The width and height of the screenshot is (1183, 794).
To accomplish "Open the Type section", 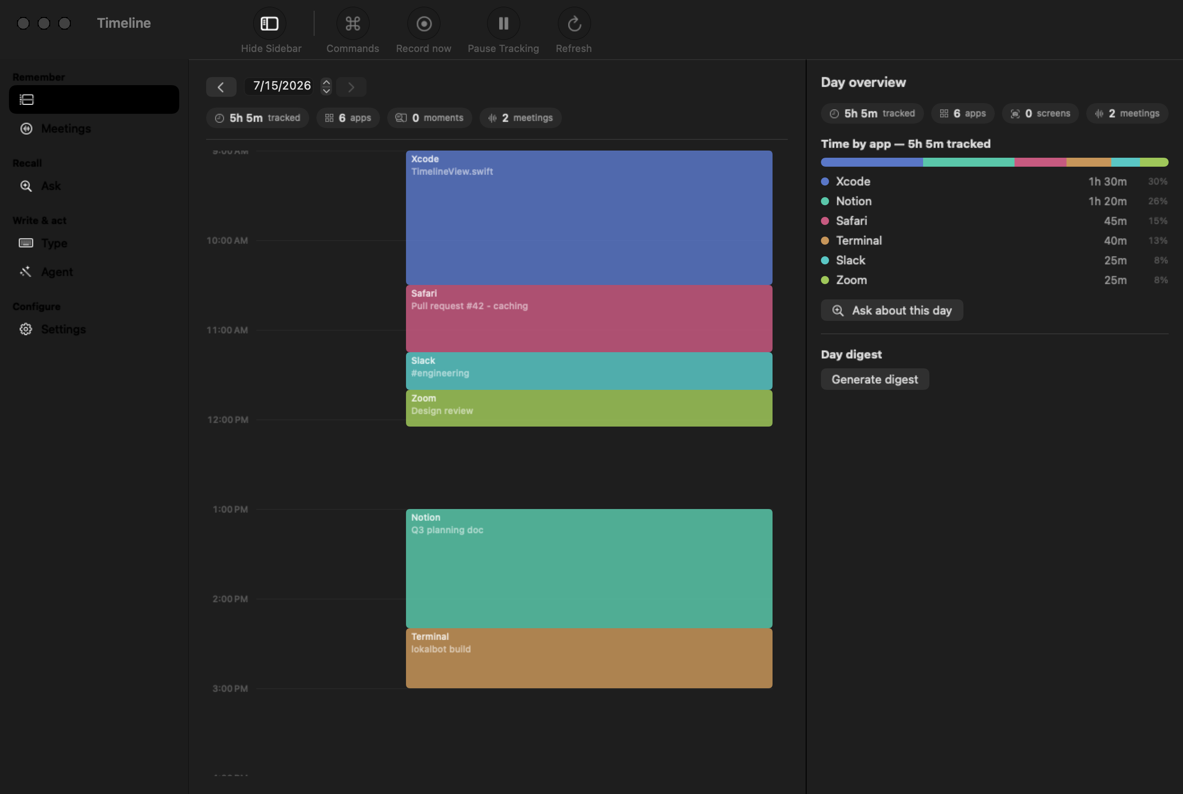I will (94, 243).
